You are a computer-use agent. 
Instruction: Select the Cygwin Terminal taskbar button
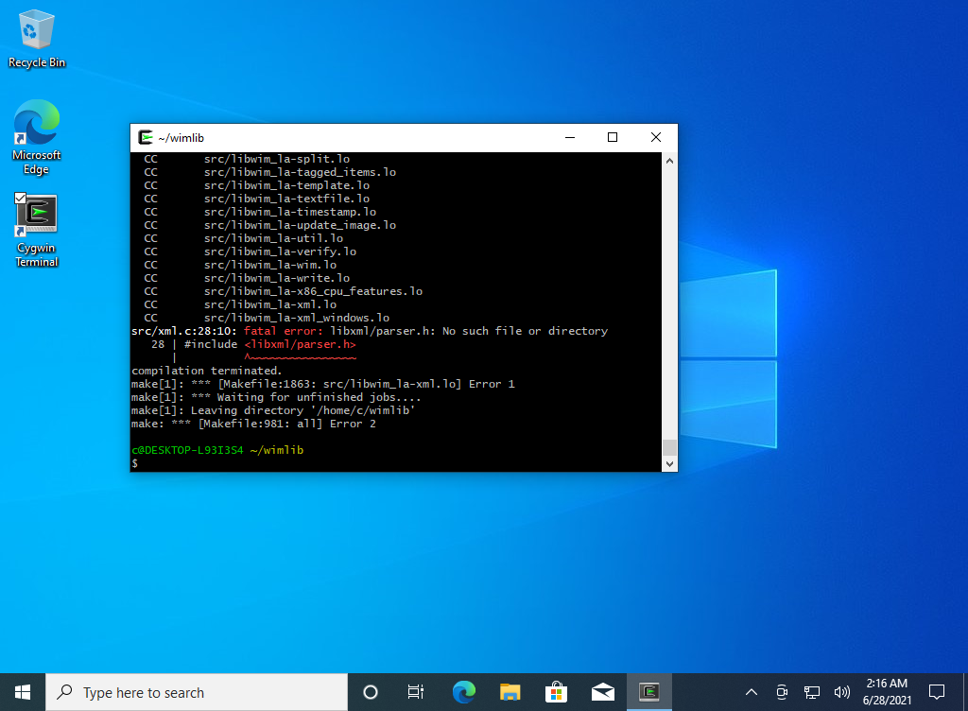click(649, 691)
